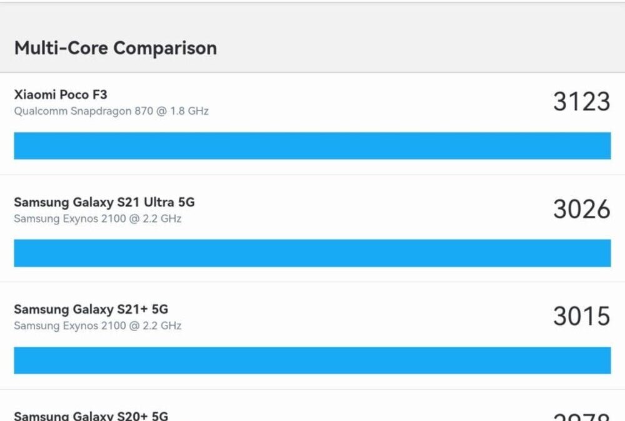Screen dimensions: 625x421
Task: Click the Qualcomm Snapdragon 870 processor subtitle
Action: pos(111,111)
